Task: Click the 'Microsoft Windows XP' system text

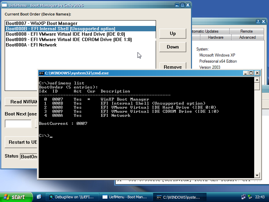Action: tap(217, 55)
